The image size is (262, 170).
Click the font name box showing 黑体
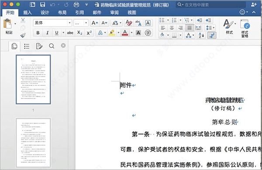click(x=51, y=23)
